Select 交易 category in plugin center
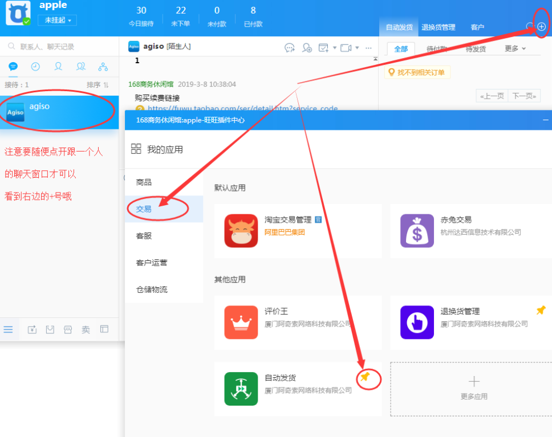The image size is (552, 437). (x=164, y=209)
